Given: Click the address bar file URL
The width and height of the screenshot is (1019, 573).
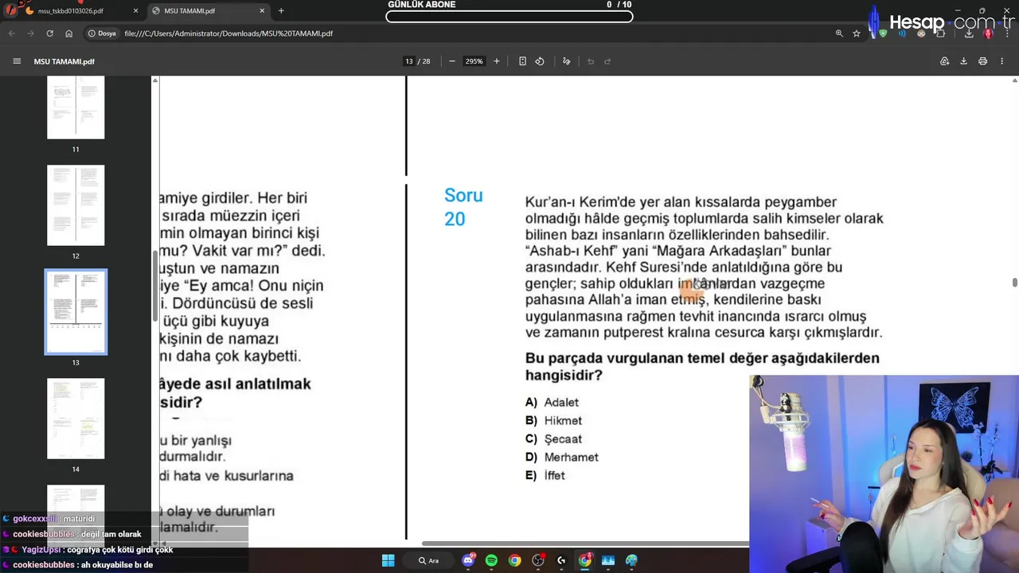Looking at the screenshot, I should coord(228,33).
